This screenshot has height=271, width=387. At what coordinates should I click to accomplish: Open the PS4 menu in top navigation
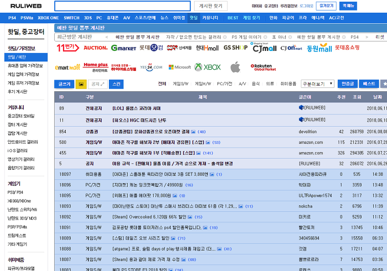(12, 18)
